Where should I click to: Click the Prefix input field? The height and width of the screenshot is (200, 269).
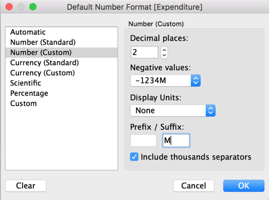pyautogui.click(x=143, y=141)
